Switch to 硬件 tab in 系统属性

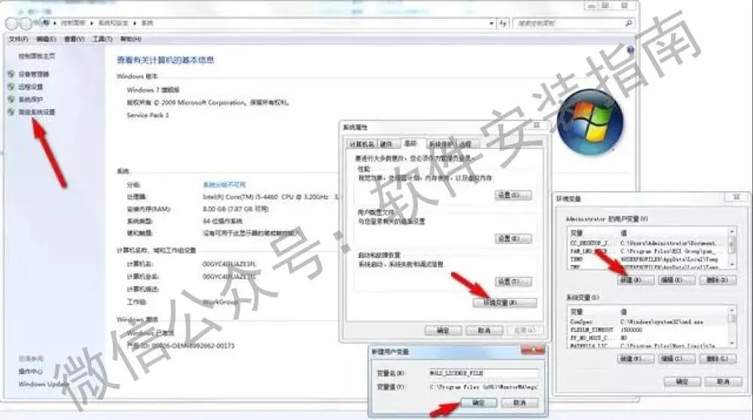(x=386, y=144)
